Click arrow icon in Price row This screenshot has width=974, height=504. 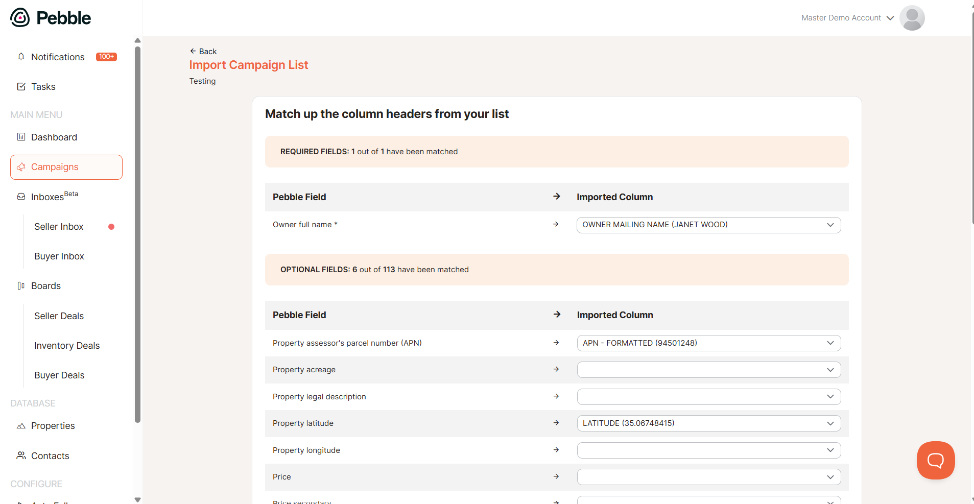click(x=556, y=476)
